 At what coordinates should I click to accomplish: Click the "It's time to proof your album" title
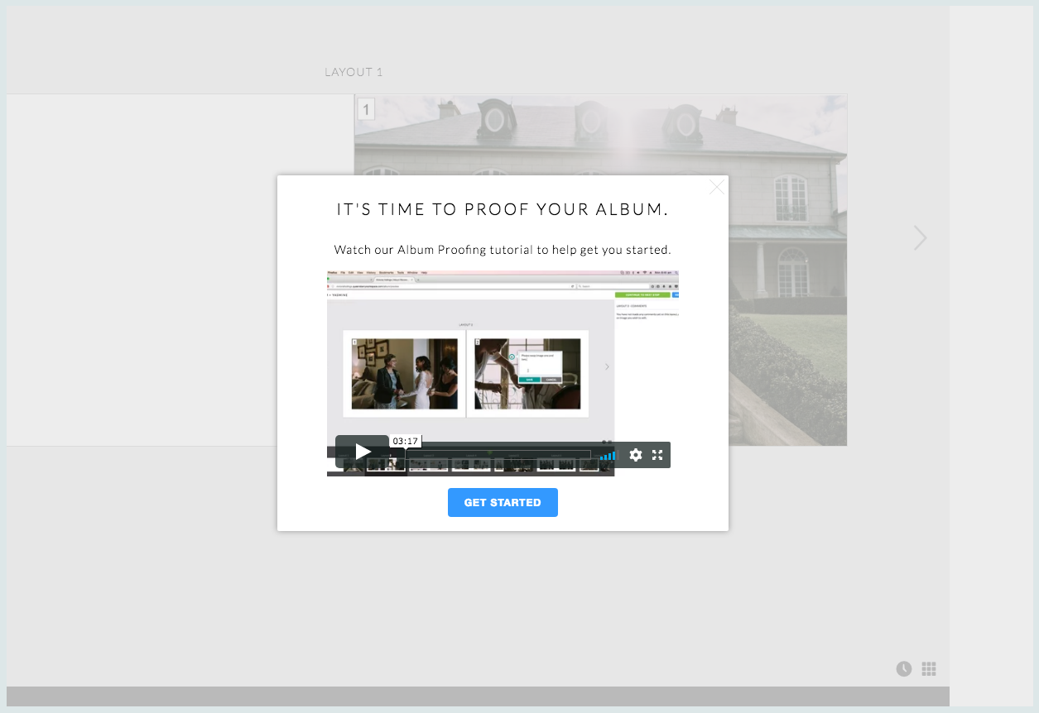point(503,210)
